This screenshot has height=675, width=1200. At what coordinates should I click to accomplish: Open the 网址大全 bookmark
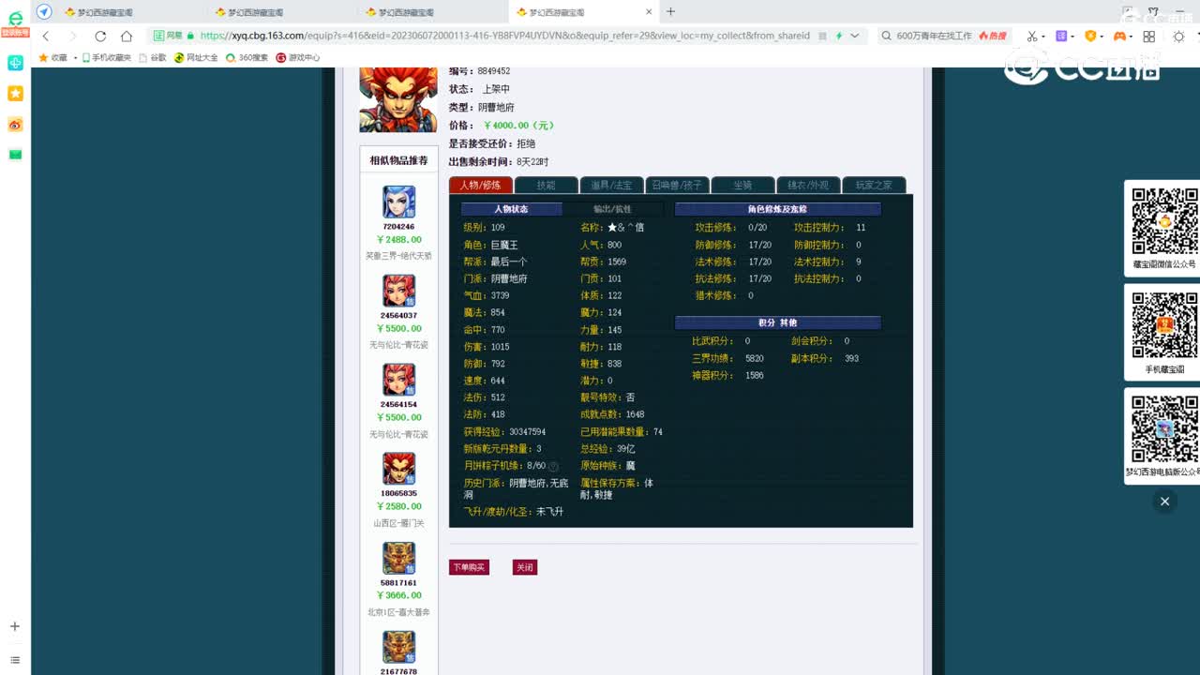point(196,57)
